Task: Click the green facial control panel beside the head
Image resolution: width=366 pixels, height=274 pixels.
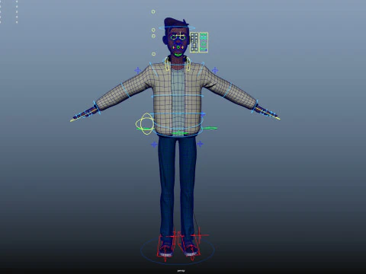Action: [x=204, y=43]
